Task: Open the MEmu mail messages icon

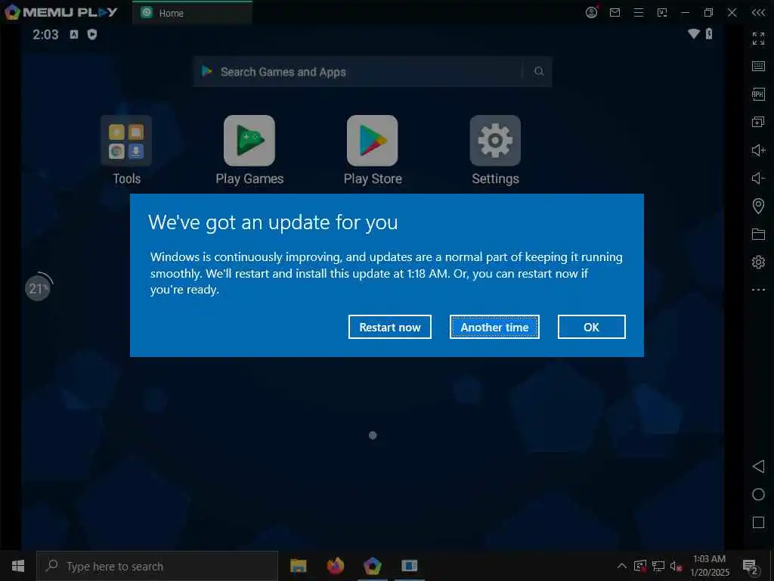Action: [x=615, y=12]
